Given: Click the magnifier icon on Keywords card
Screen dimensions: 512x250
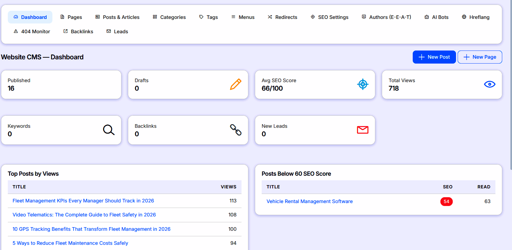Looking at the screenshot, I should click(x=109, y=130).
